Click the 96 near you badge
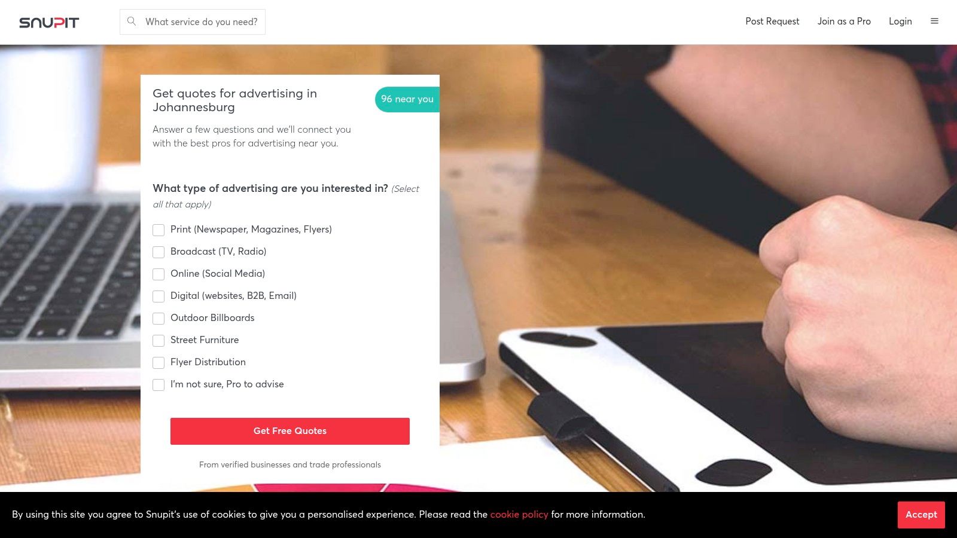The width and height of the screenshot is (957, 538). click(407, 99)
